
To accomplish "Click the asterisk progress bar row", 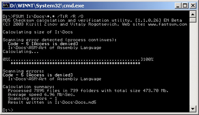I will pyautogui.click(x=75, y=63).
